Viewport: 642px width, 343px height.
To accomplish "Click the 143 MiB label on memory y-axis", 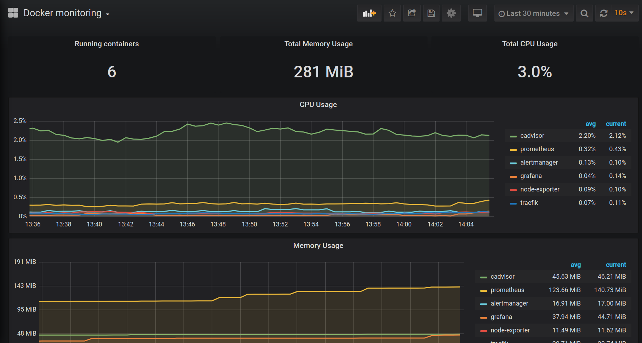I will (25, 286).
